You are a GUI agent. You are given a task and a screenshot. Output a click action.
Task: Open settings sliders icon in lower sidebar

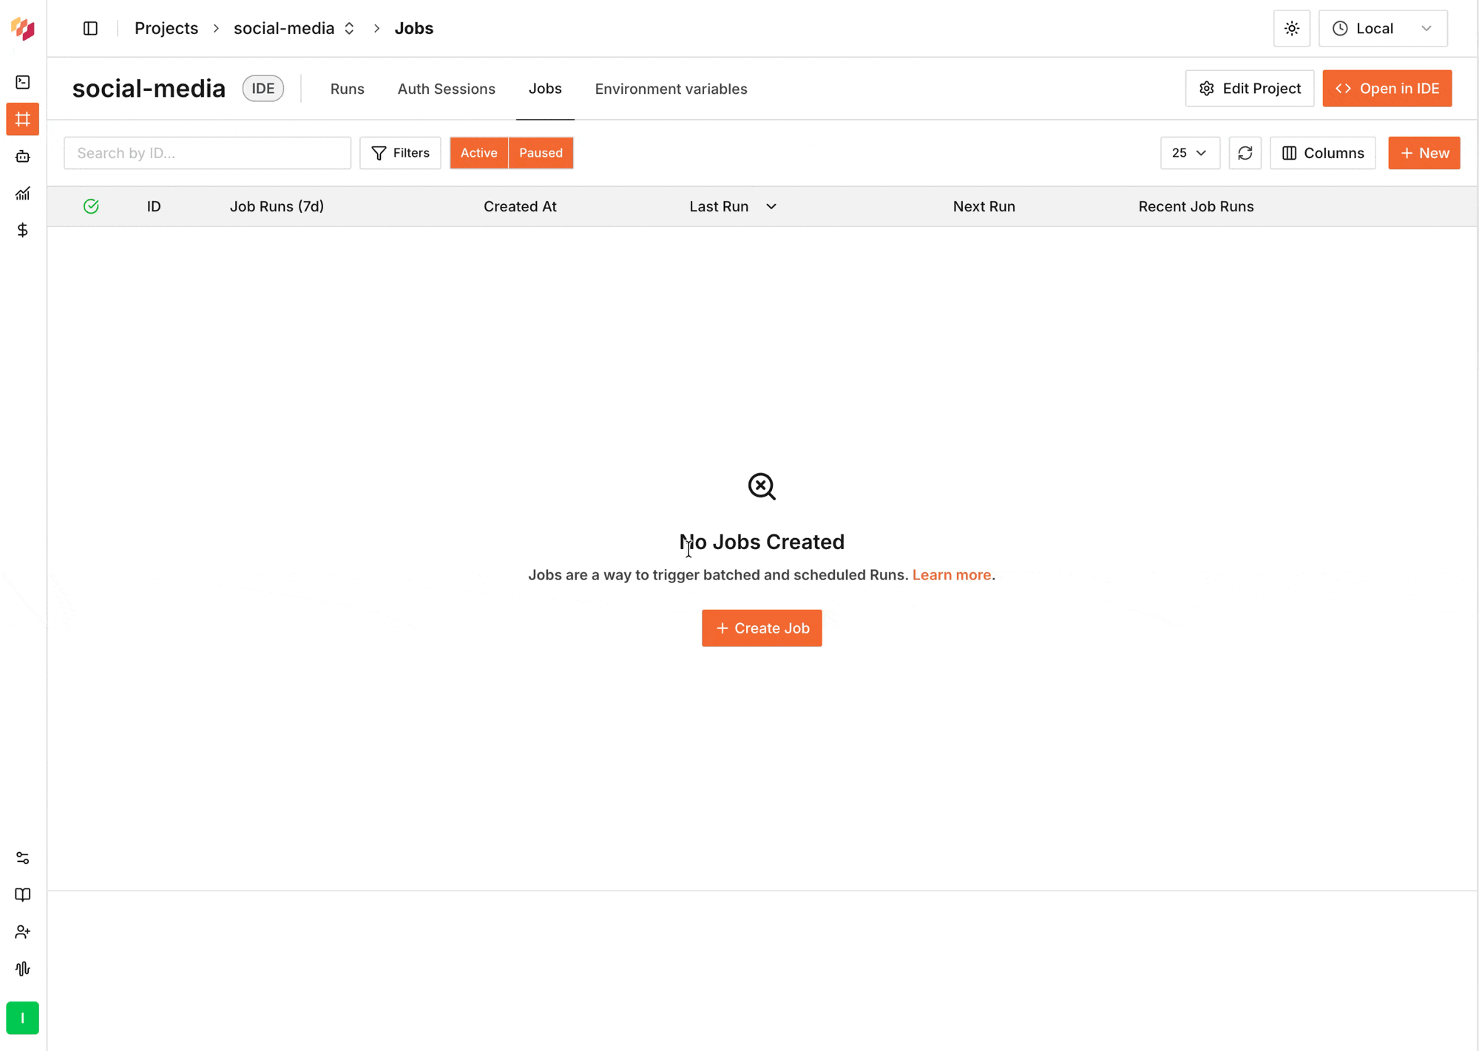[22, 857]
